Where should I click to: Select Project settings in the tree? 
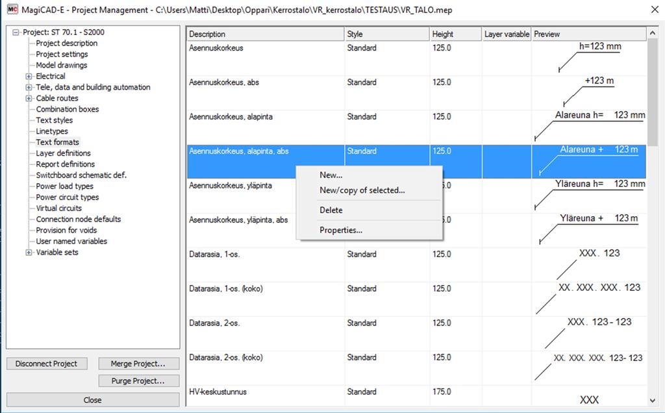62,55
